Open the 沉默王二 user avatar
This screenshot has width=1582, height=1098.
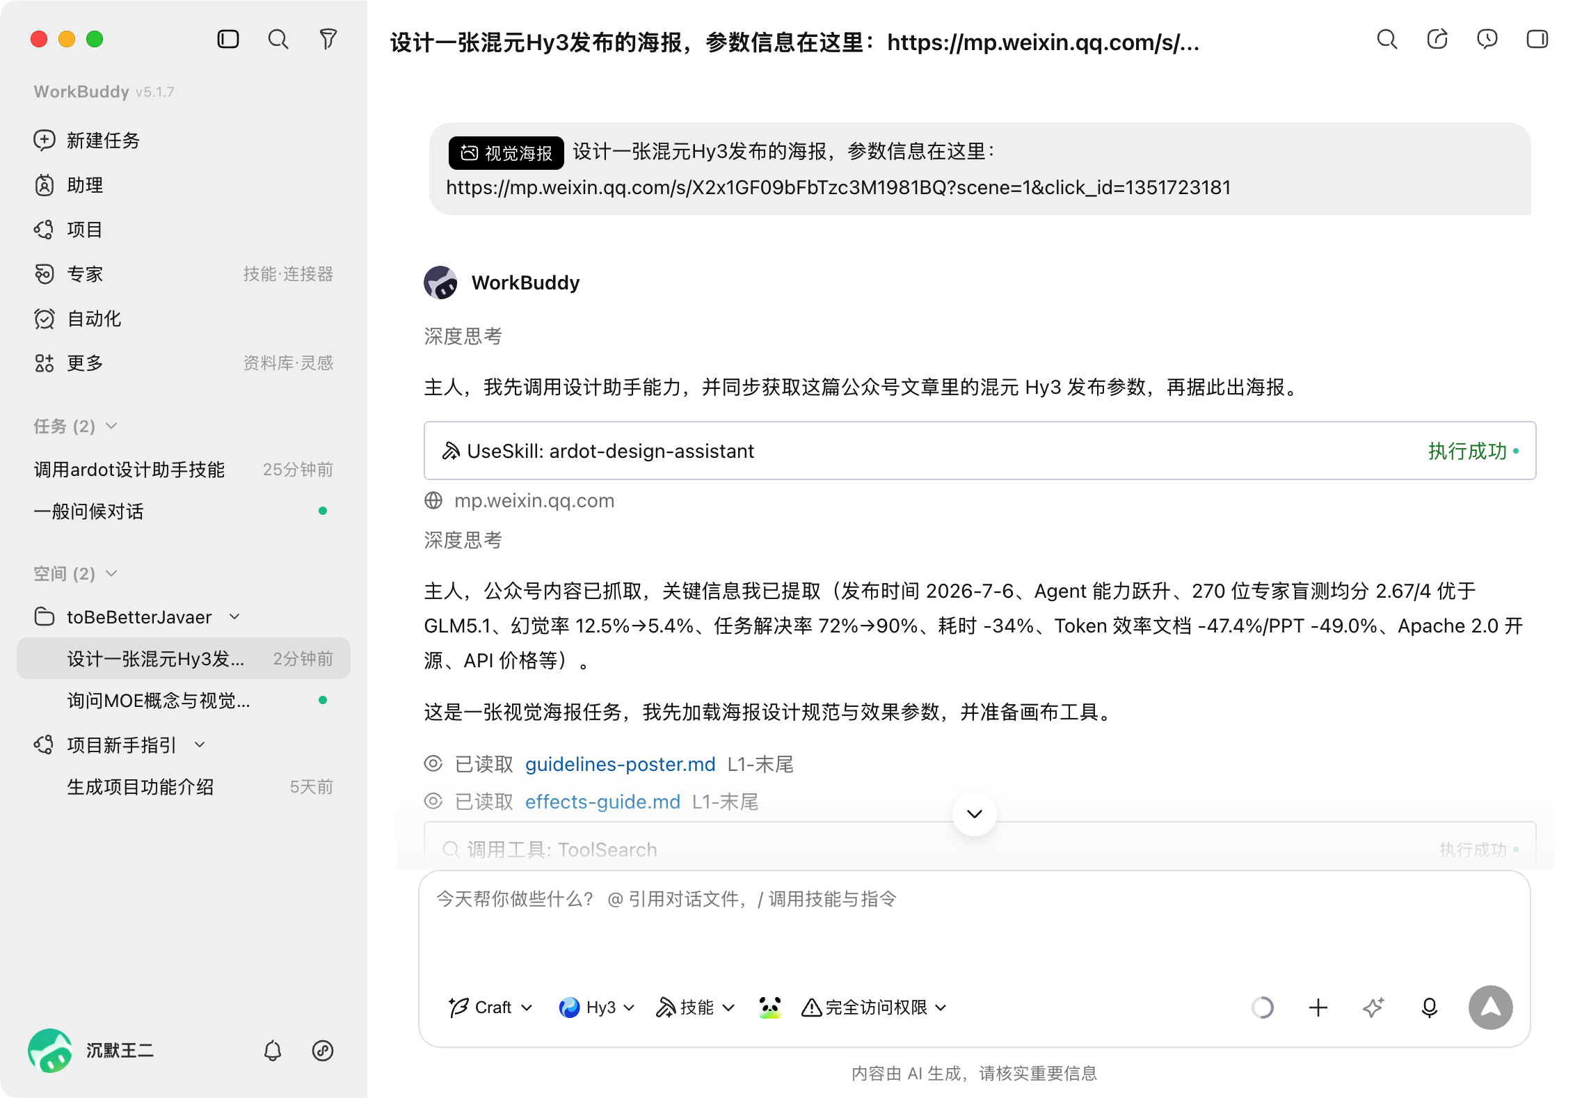(x=50, y=1051)
